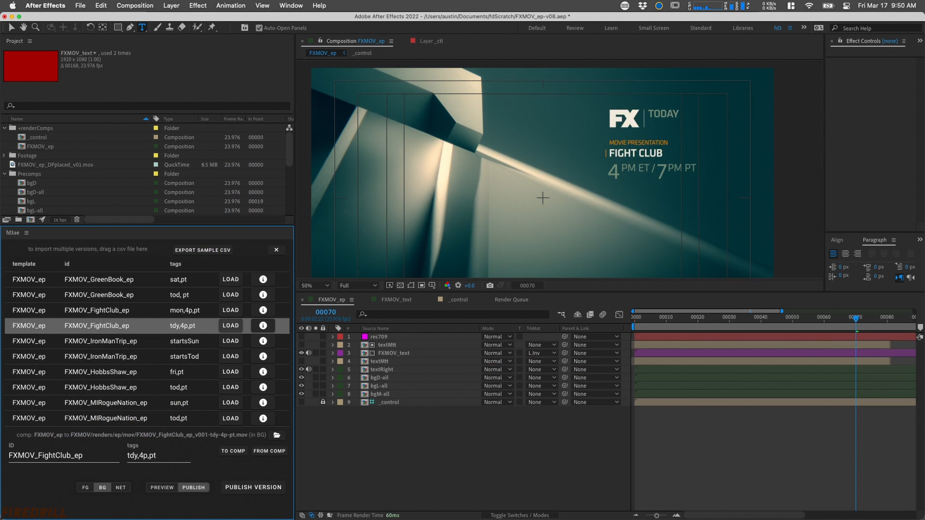Click EXPORT SAMPLE CSV button
Screen dimensions: 925x520
click(x=202, y=250)
